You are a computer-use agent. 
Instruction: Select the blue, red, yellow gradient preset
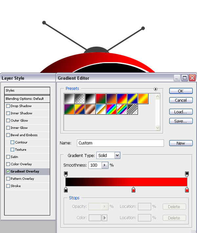point(122,99)
